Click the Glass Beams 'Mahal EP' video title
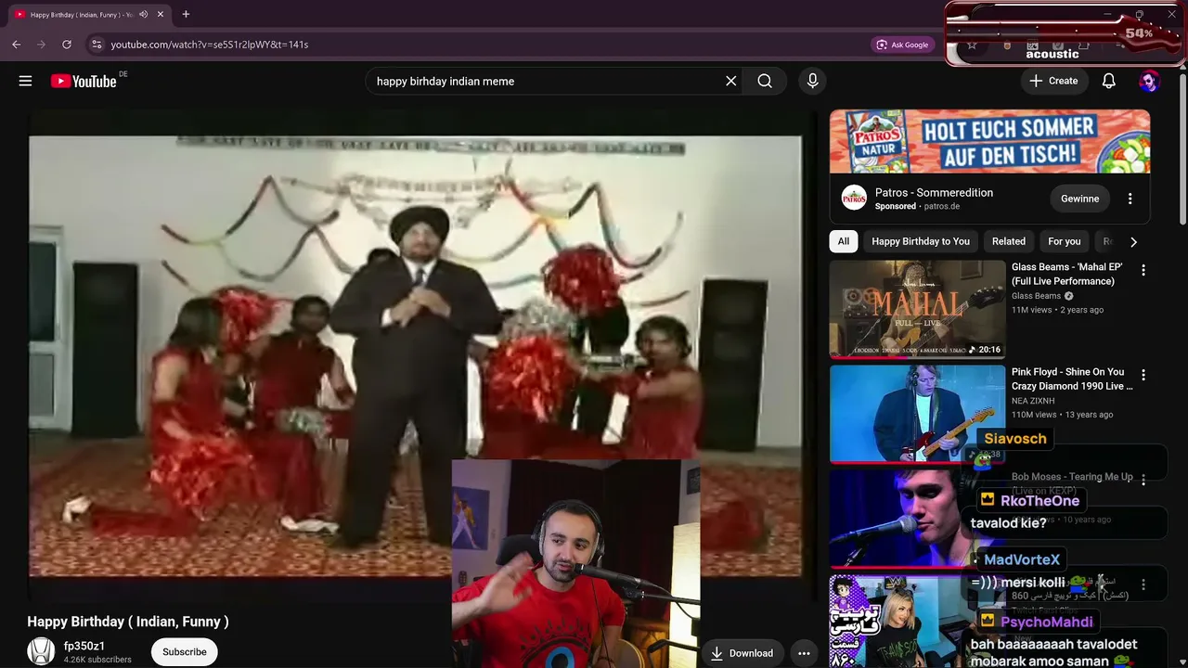Image resolution: width=1188 pixels, height=668 pixels. point(1067,274)
